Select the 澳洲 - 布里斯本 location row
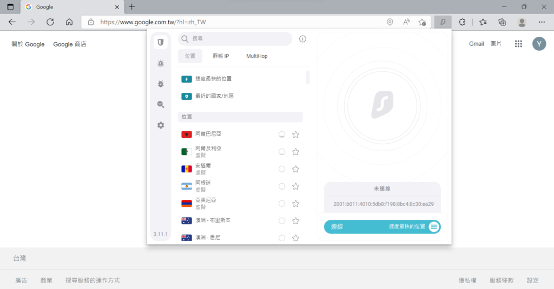Image resolution: width=554 pixels, height=289 pixels. pos(240,220)
